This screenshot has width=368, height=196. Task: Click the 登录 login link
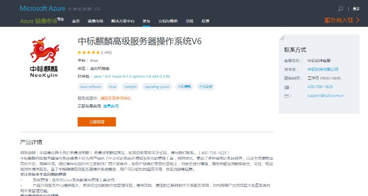point(356,9)
